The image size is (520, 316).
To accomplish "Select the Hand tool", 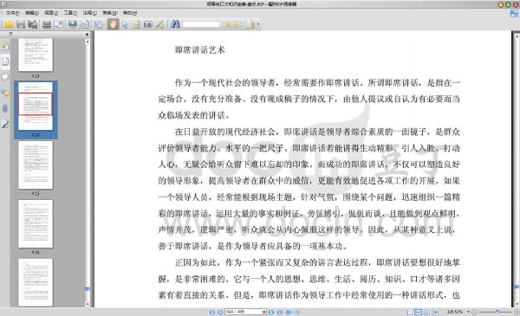I will [113, 24].
